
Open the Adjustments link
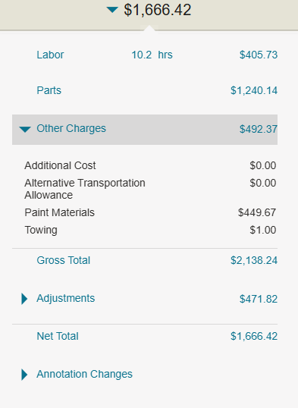click(65, 299)
